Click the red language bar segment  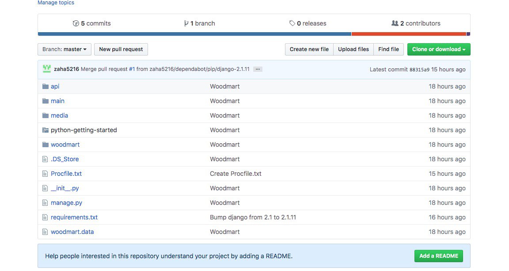tap(409, 34)
